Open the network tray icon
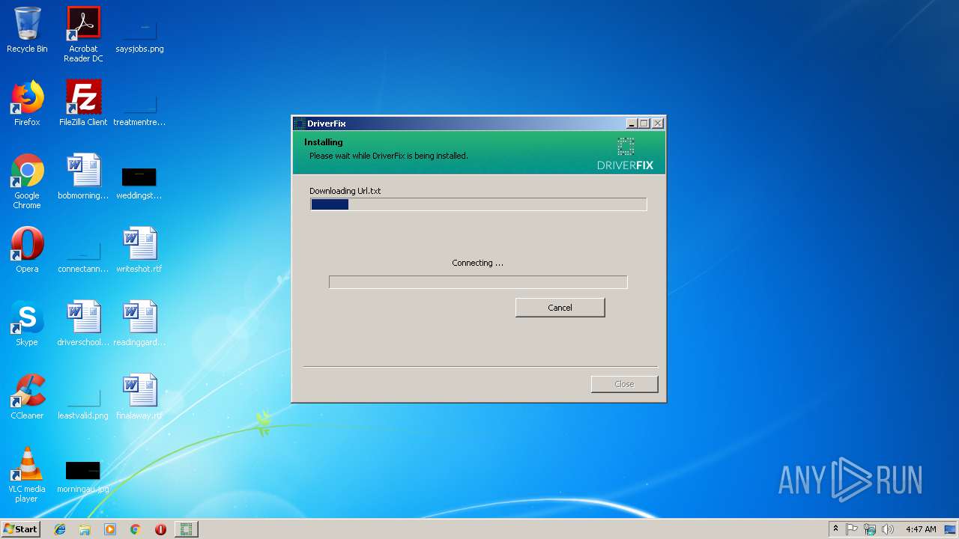This screenshot has height=539, width=959. point(870,529)
